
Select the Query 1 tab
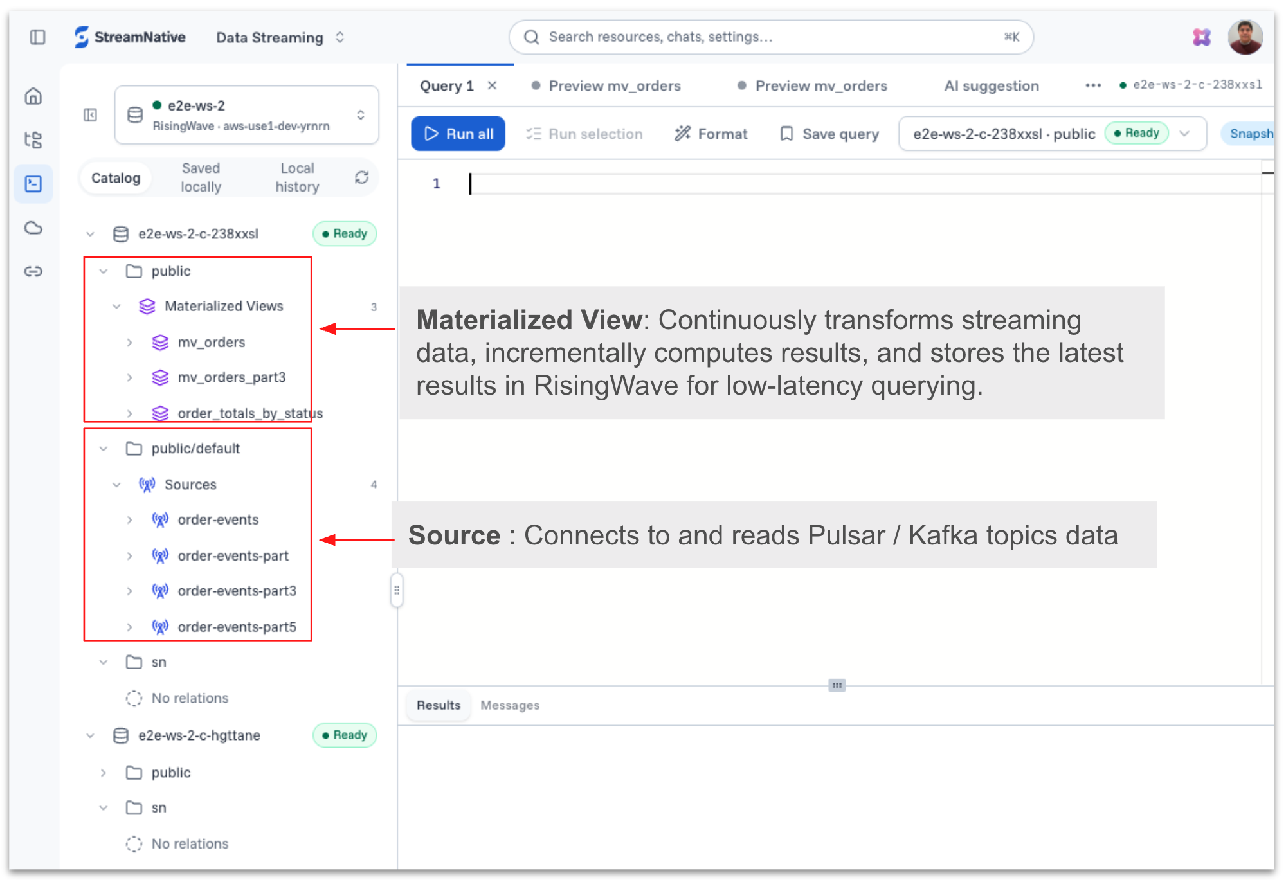(447, 85)
